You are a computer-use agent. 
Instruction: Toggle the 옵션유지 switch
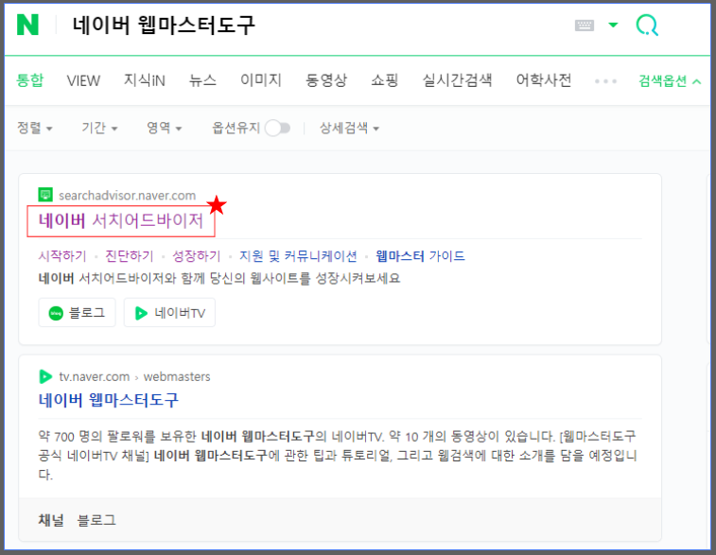tap(277, 129)
